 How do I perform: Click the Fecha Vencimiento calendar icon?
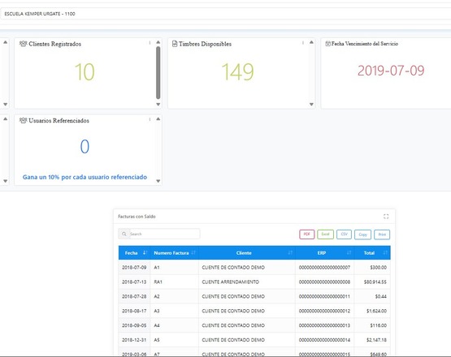328,44
